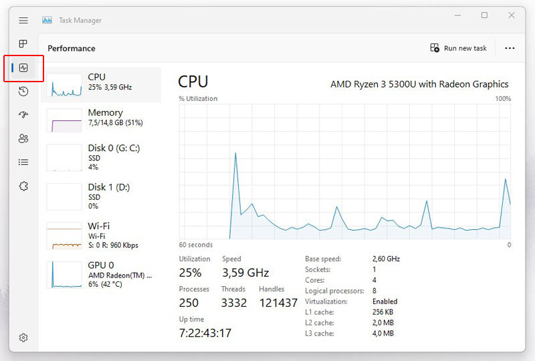Select Disk 0 (G: C:) entry
The image size is (535, 361).
(x=101, y=157)
